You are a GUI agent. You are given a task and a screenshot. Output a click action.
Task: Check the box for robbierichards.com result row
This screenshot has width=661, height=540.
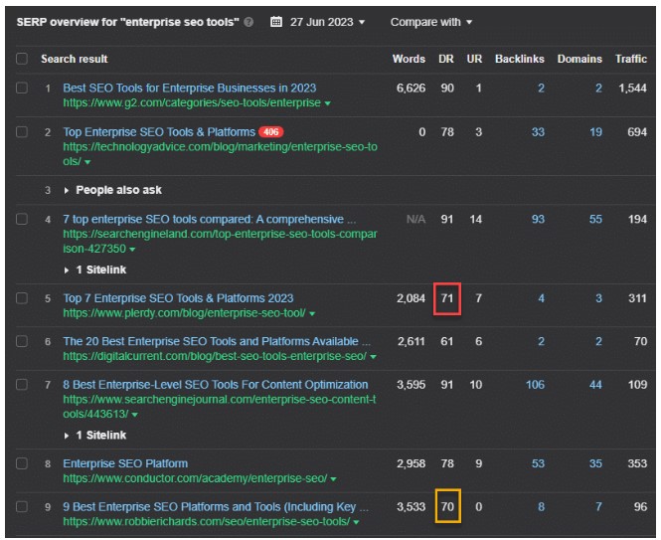22,506
